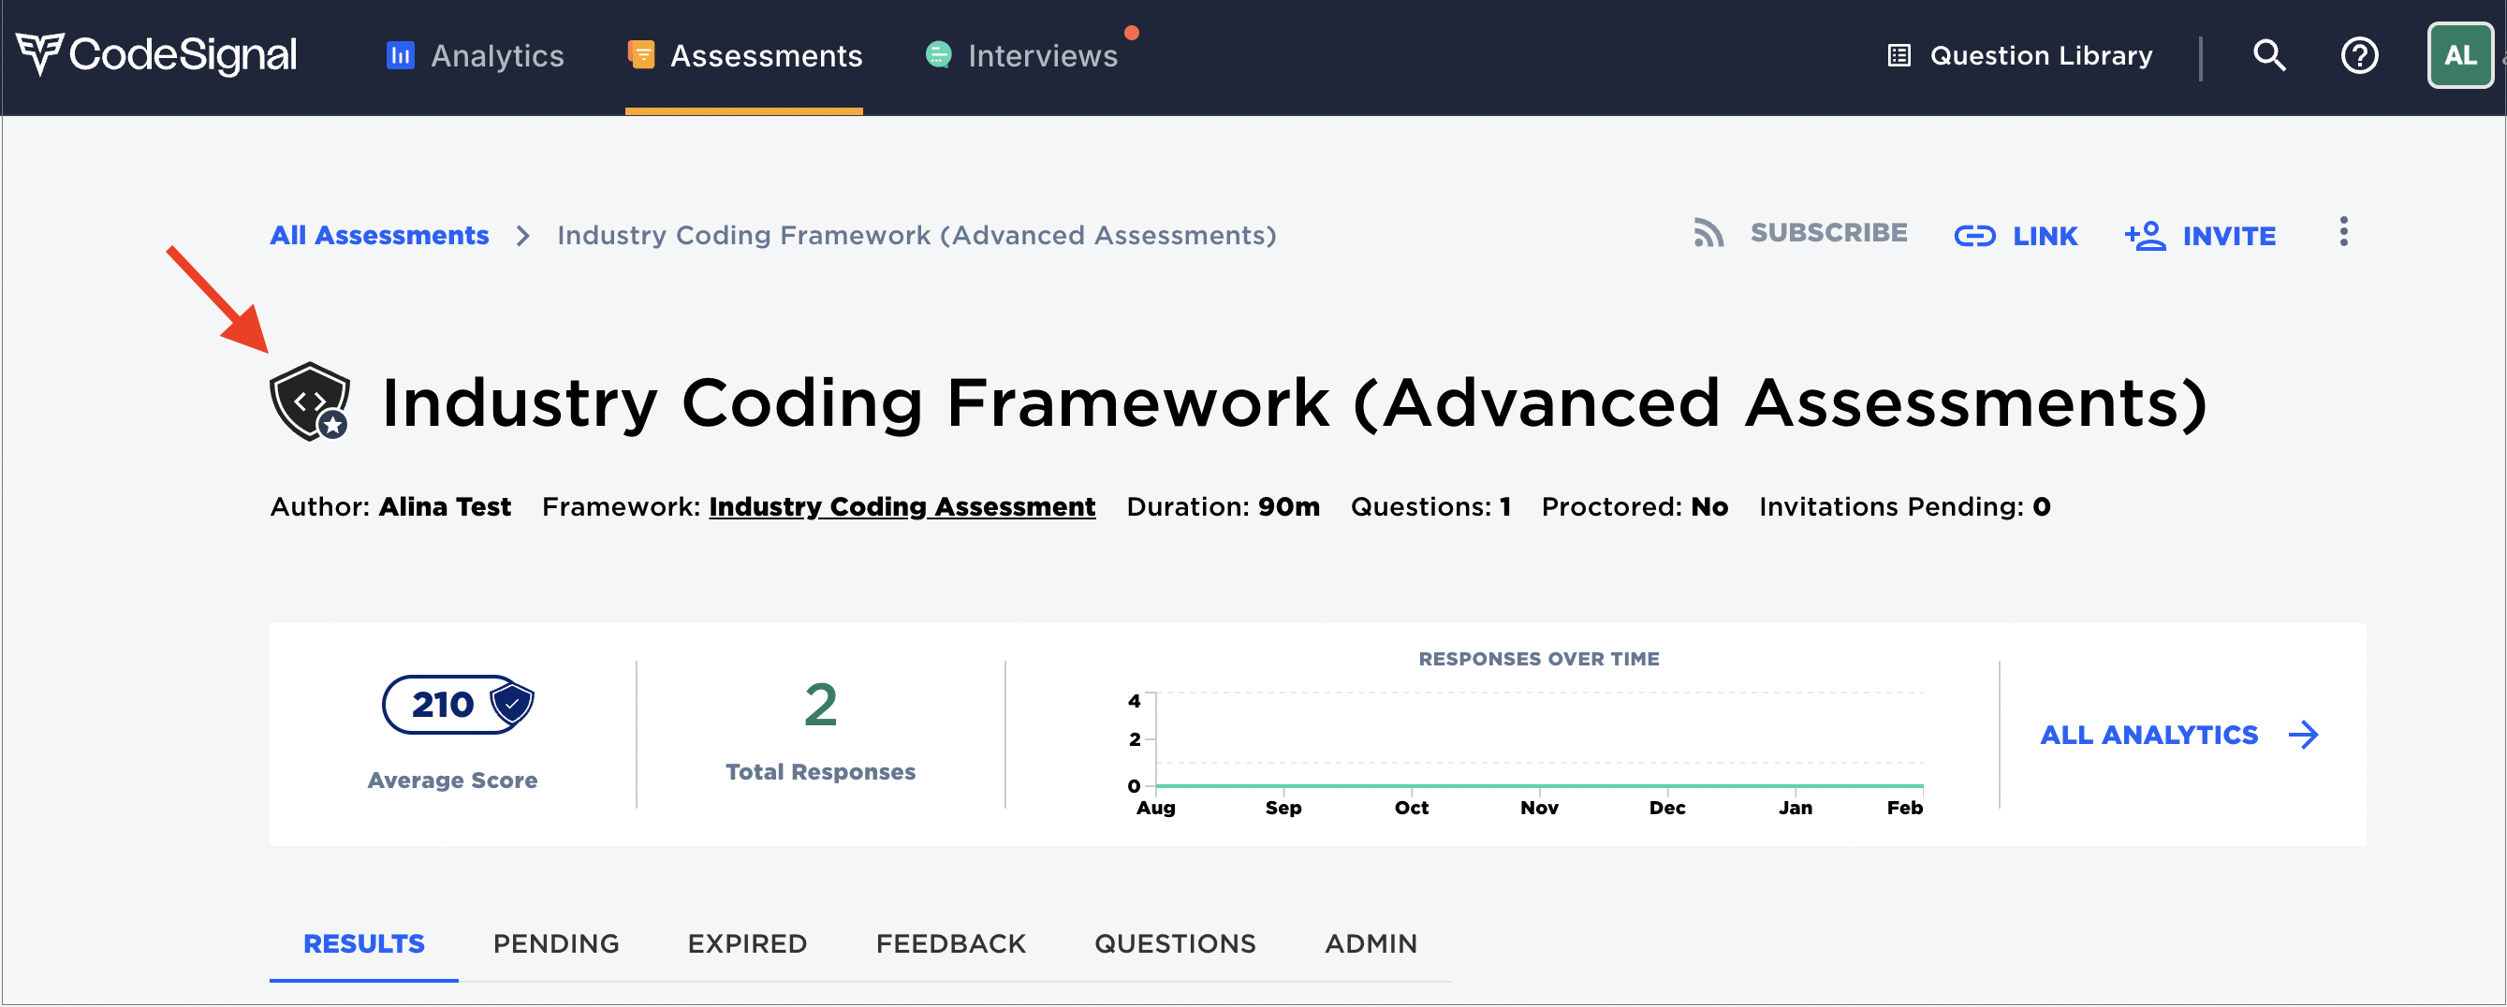This screenshot has width=2507, height=1007.
Task: Click the author name Alina Test
Action: (x=445, y=507)
